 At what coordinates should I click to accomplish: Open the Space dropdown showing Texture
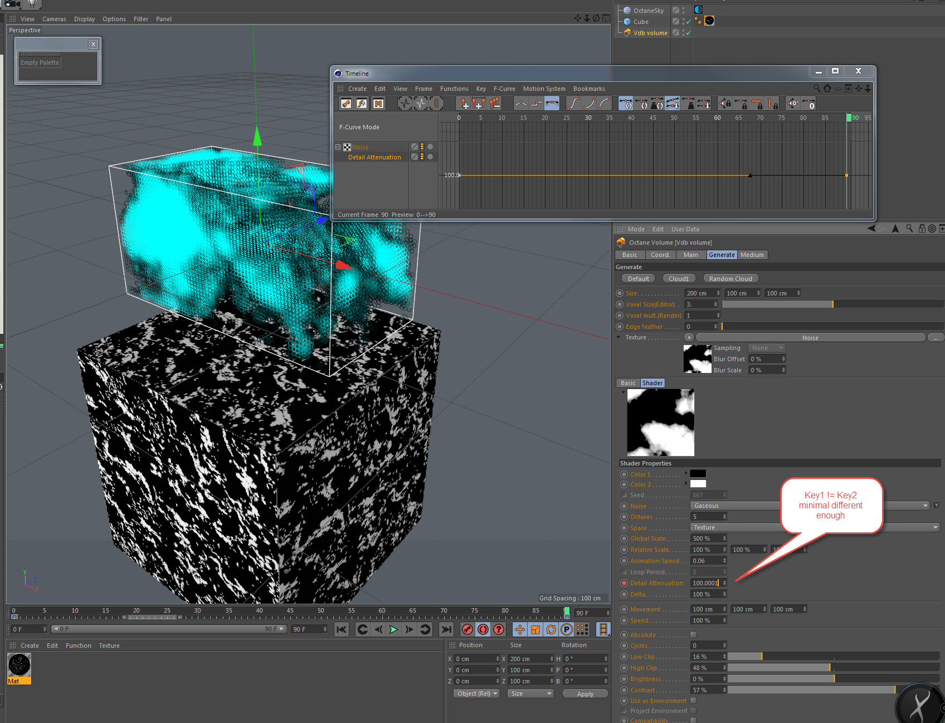815,527
